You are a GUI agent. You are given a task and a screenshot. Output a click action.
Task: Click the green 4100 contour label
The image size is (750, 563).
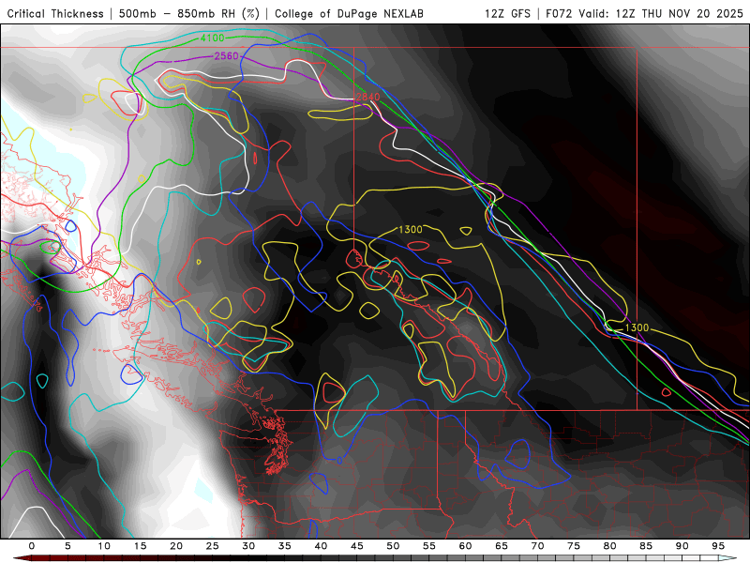(212, 38)
